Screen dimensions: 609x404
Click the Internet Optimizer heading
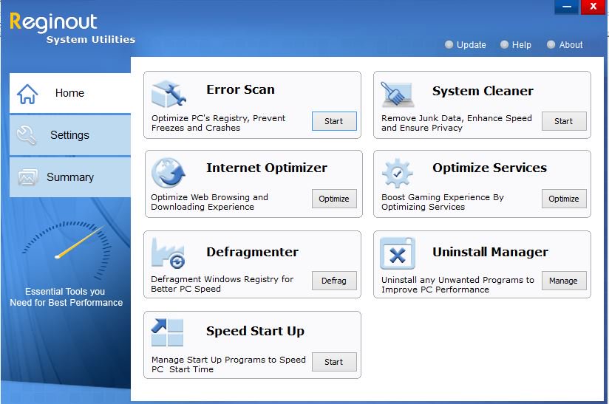coord(266,168)
